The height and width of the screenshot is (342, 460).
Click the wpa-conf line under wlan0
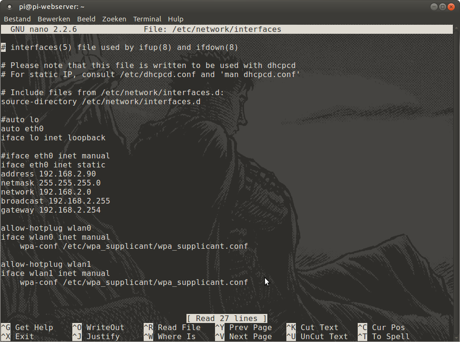pos(134,246)
